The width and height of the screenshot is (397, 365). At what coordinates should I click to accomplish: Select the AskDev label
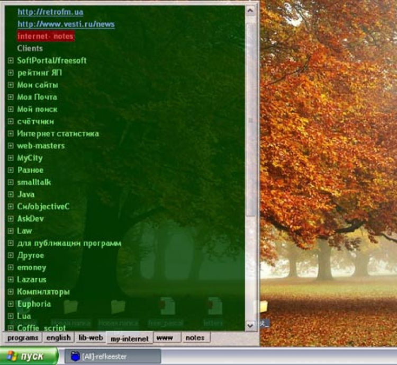(x=30, y=219)
